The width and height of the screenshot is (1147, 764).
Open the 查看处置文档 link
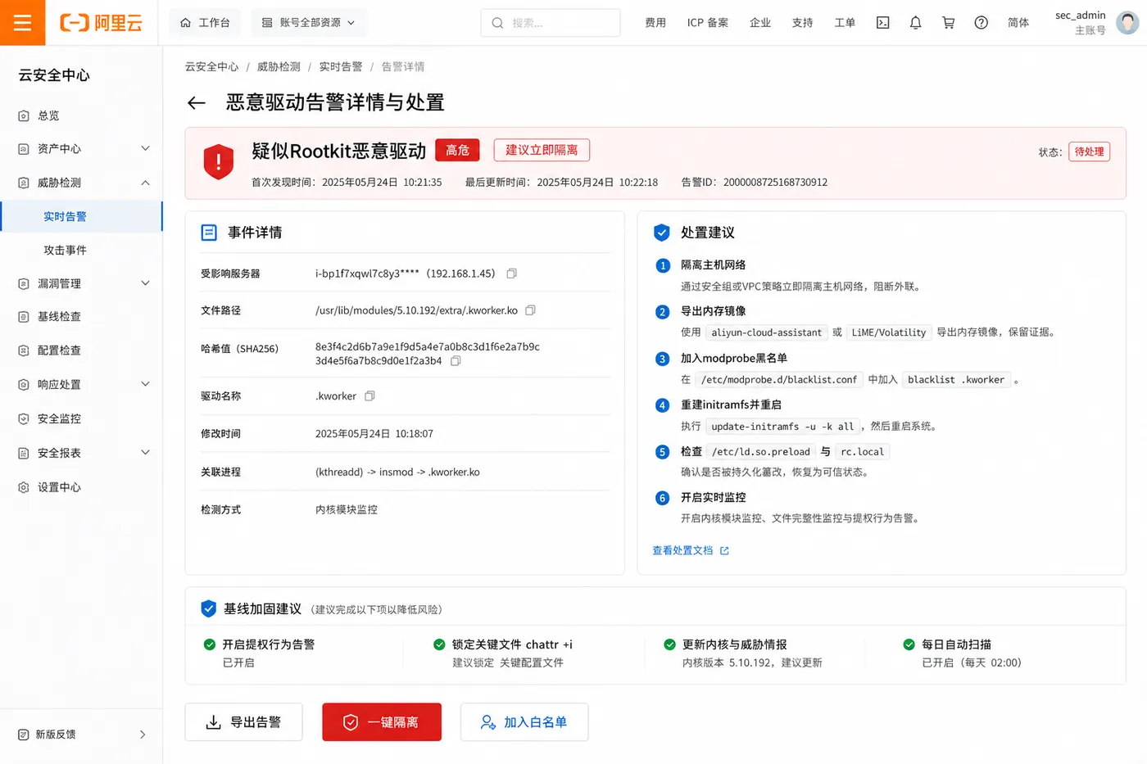click(682, 550)
